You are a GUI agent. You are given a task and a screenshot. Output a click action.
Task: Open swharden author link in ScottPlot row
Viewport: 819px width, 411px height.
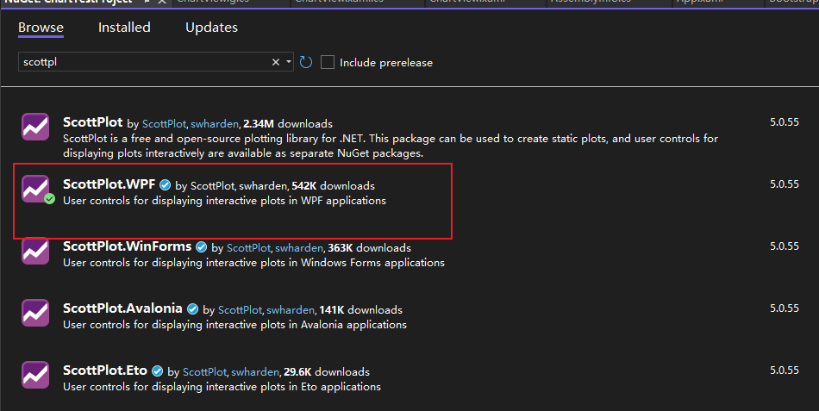coord(214,124)
